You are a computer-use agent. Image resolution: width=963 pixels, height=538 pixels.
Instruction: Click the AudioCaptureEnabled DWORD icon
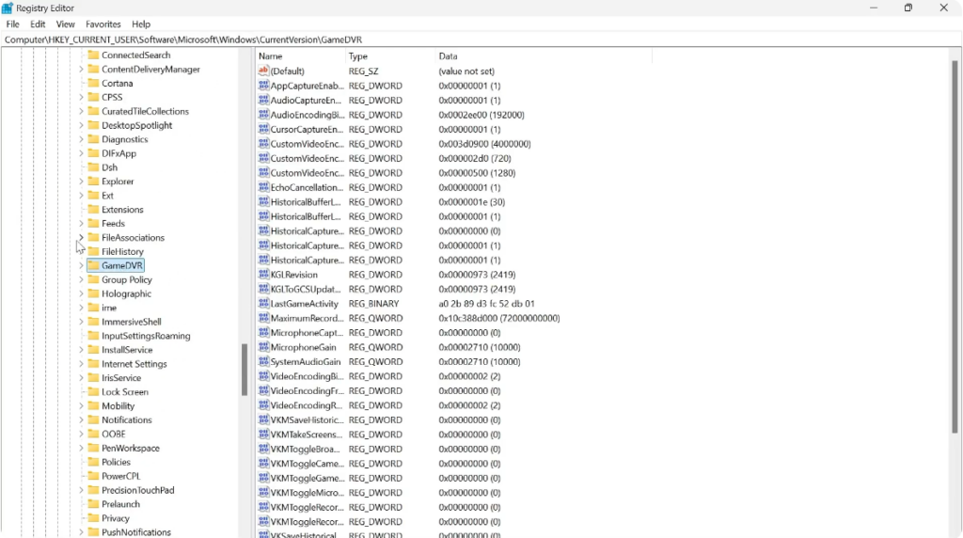tap(263, 100)
